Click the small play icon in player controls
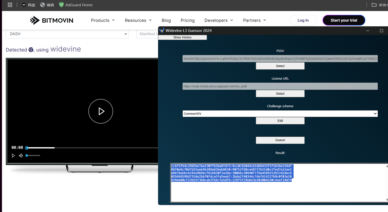Image resolution: width=388 pixels, height=212 pixels. point(13,155)
